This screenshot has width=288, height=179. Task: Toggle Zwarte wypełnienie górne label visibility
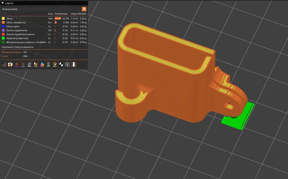pos(20,34)
